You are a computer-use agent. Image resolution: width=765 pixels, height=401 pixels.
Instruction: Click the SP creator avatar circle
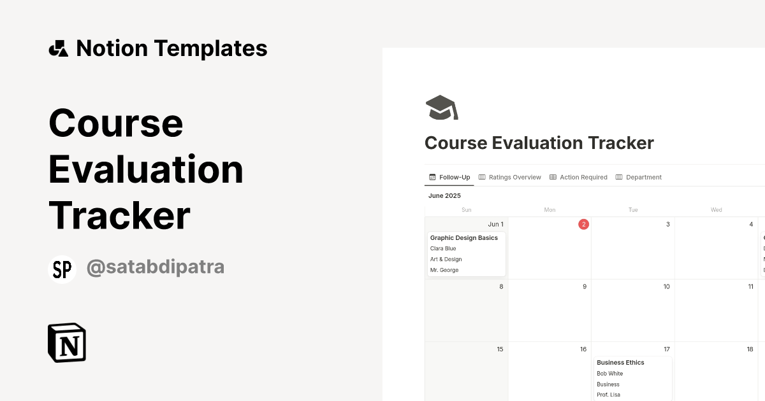pyautogui.click(x=62, y=267)
